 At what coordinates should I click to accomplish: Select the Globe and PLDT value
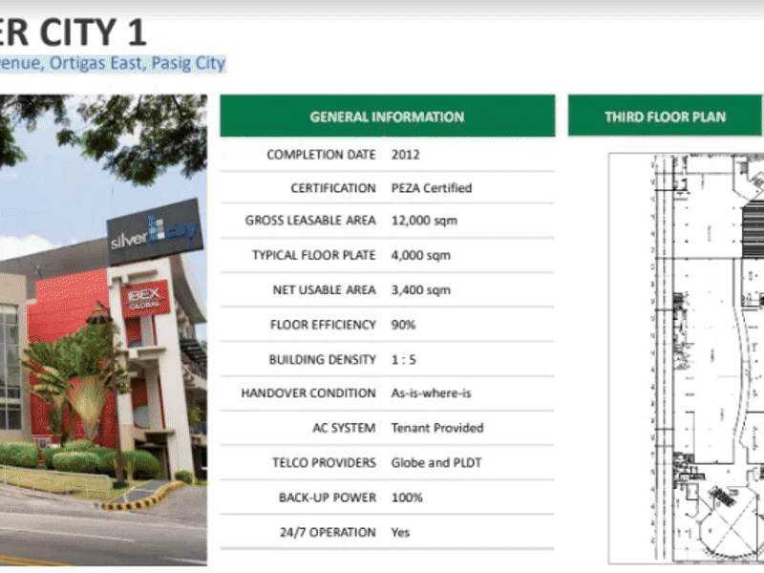(x=435, y=463)
